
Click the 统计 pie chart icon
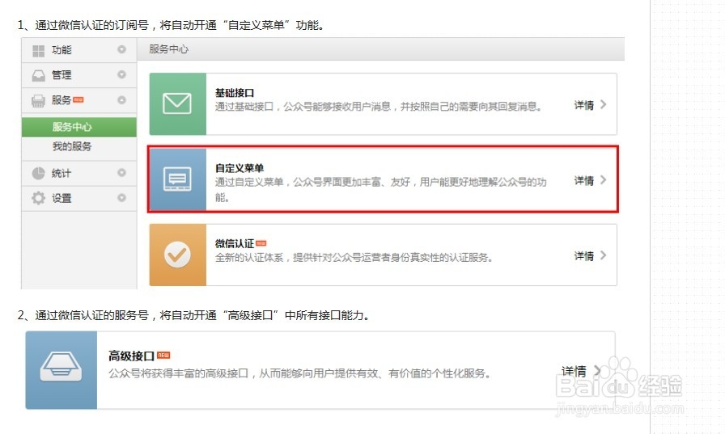coord(38,173)
